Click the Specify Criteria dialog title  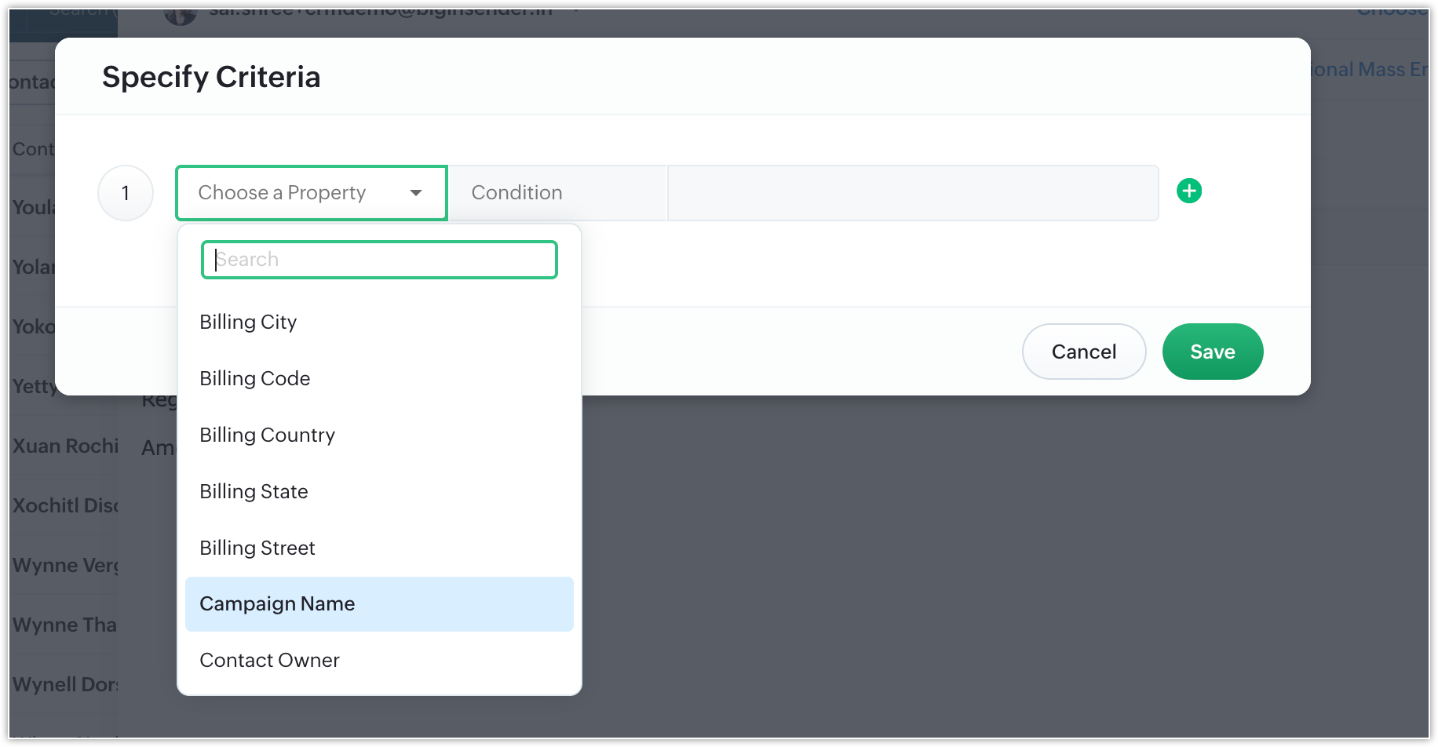[x=211, y=77]
